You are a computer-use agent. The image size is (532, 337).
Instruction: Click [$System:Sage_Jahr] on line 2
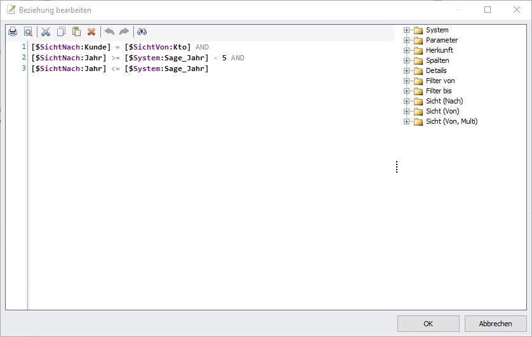click(166, 58)
